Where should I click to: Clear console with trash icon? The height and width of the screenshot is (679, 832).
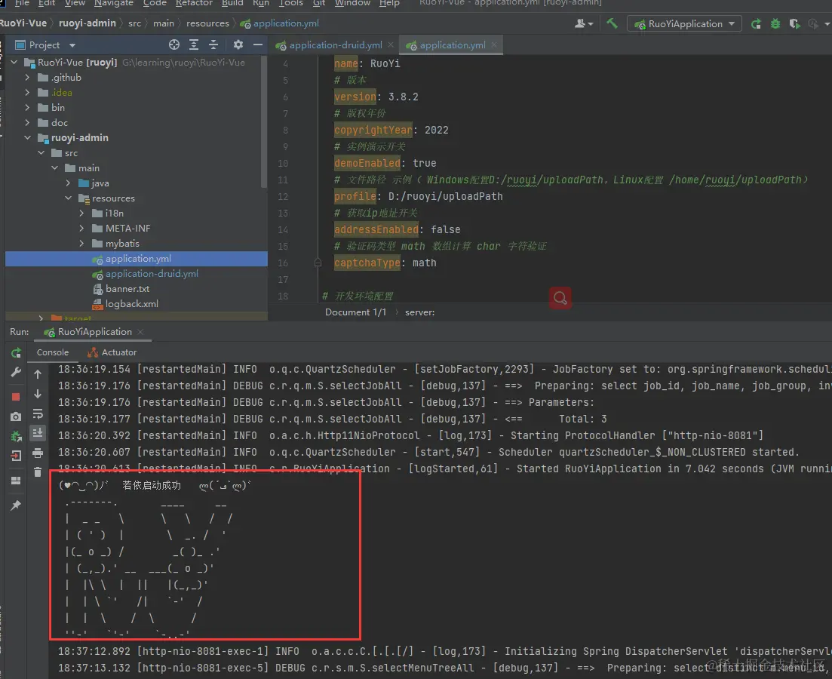[38, 472]
